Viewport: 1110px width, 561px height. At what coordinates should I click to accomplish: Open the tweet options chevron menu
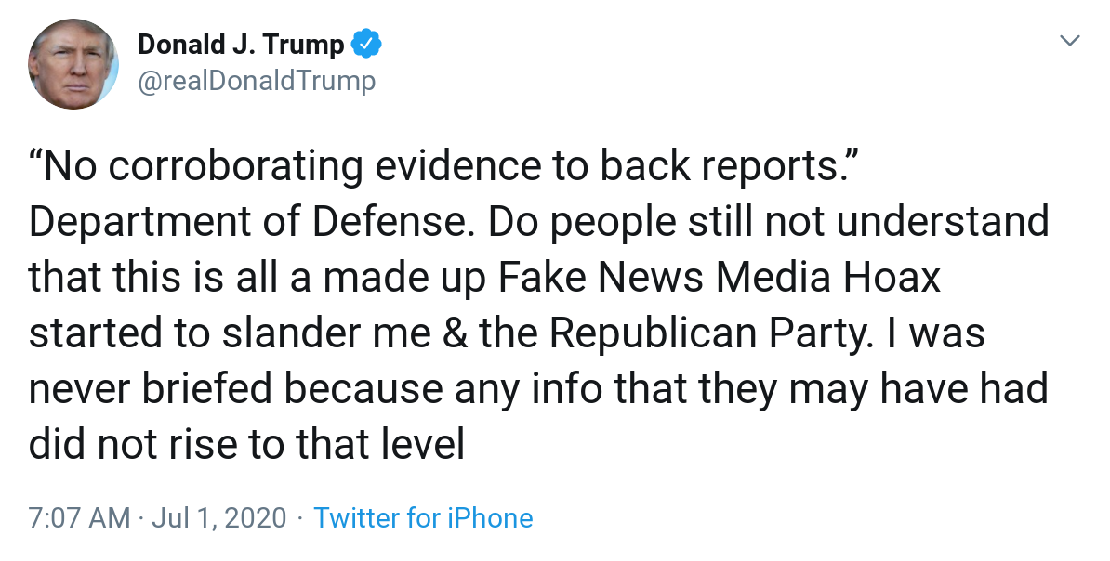pyautogui.click(x=1071, y=41)
